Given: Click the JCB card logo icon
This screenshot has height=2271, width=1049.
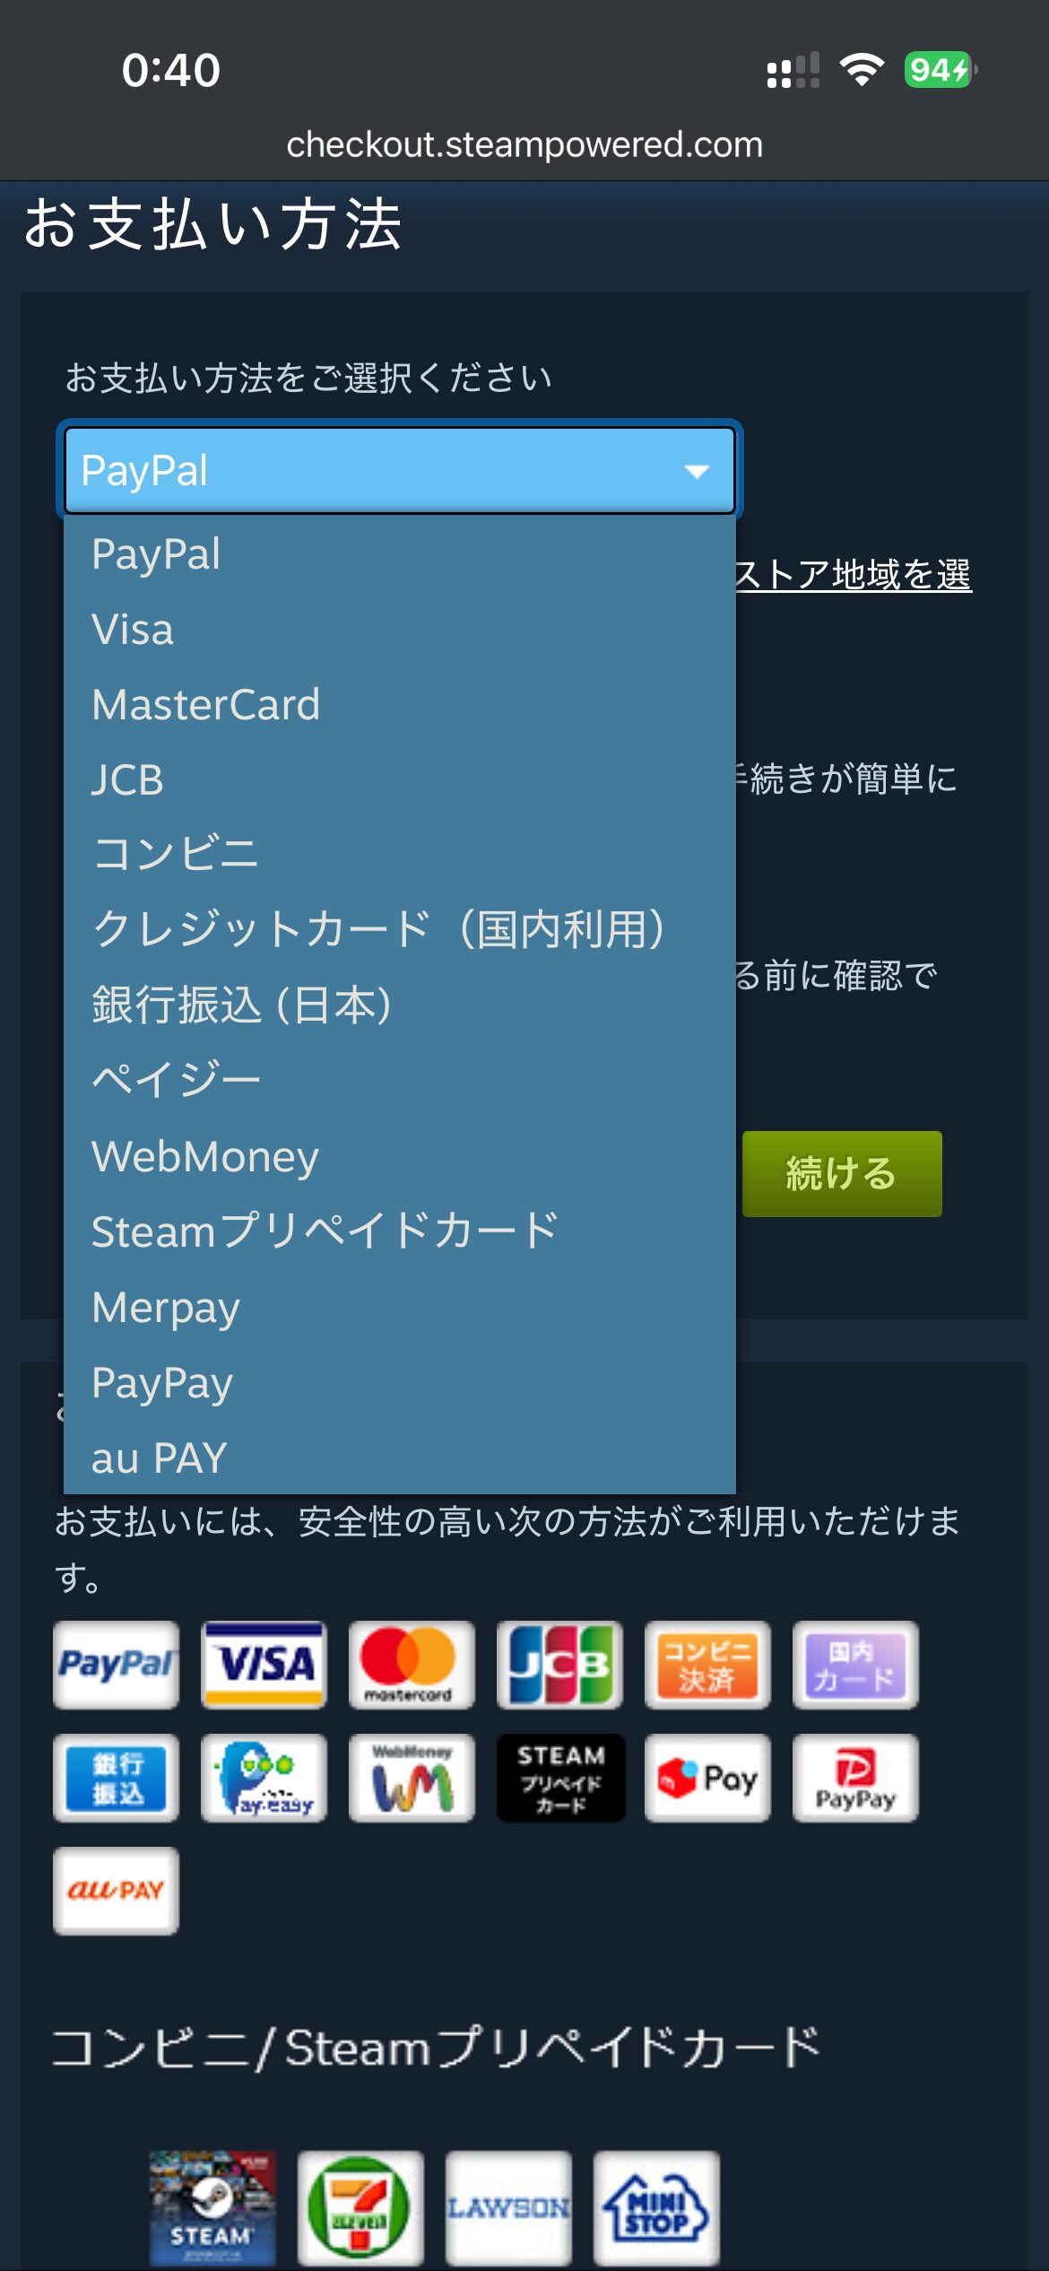Looking at the screenshot, I should click(559, 1665).
